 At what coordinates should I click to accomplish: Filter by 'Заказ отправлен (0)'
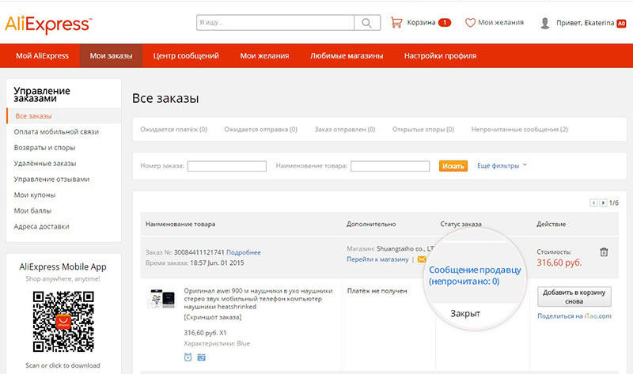[x=345, y=129]
